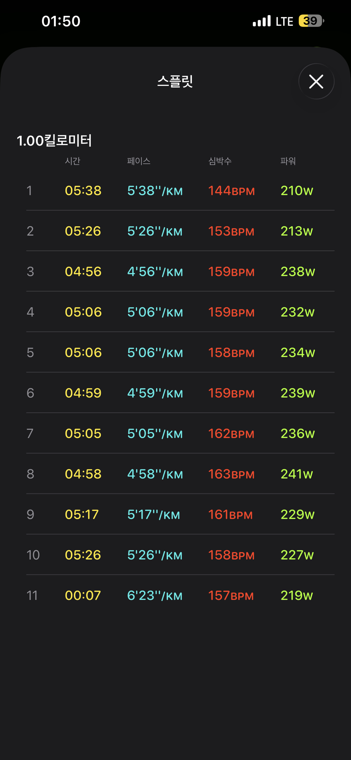Tap the cellular signal bars icon
This screenshot has width=351, height=760.
(262, 21)
